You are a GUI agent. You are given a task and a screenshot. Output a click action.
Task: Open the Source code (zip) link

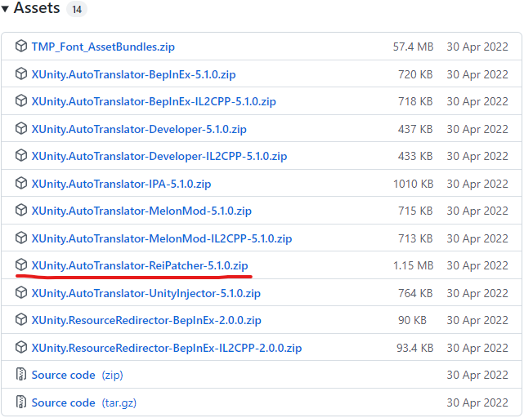[x=64, y=375]
